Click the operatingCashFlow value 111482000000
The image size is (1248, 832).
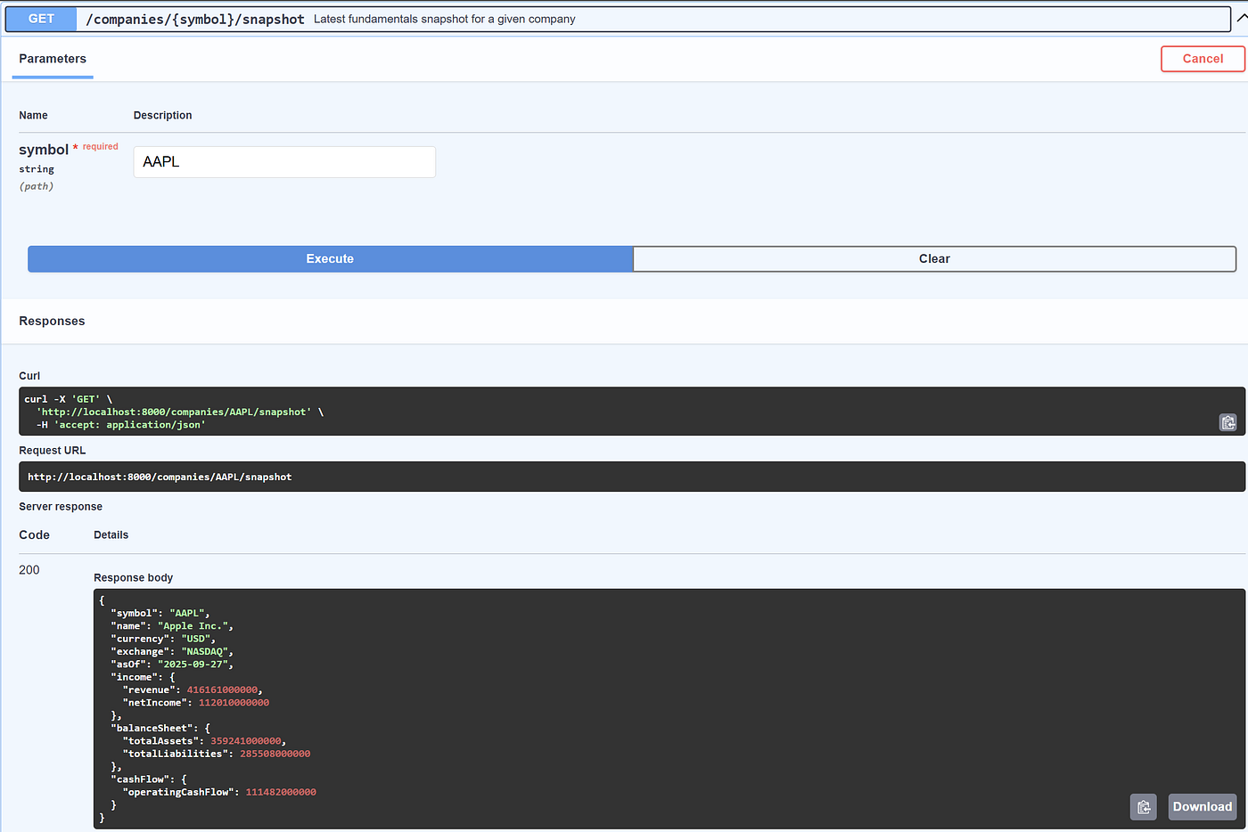(x=281, y=792)
